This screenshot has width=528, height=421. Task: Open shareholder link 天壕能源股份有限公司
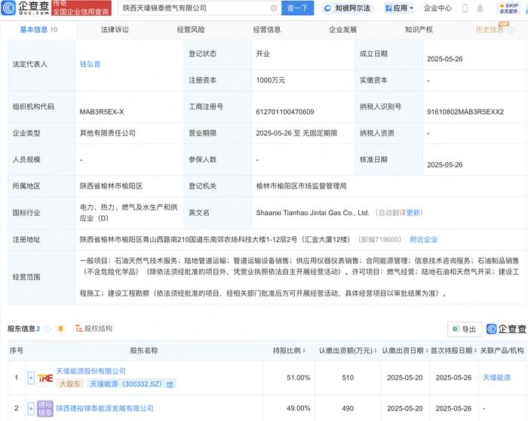tap(91, 371)
